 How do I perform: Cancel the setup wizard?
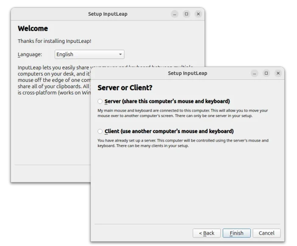pyautogui.click(x=266, y=233)
